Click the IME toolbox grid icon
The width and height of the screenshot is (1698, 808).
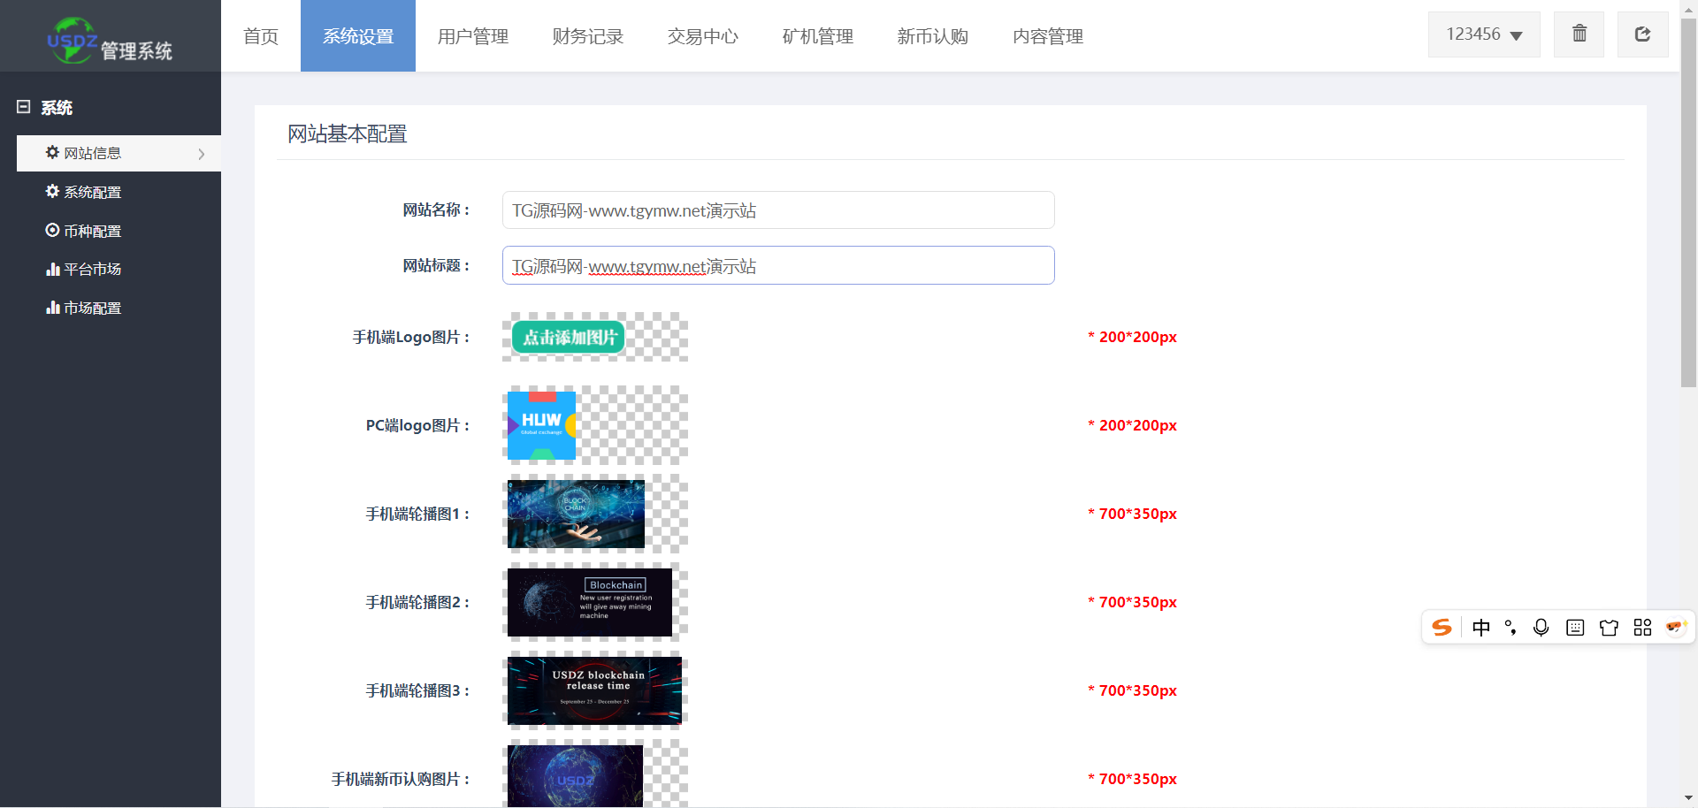[1642, 628]
